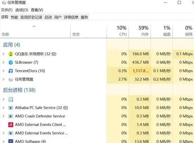Switch to the 性能 tab

[14, 17]
